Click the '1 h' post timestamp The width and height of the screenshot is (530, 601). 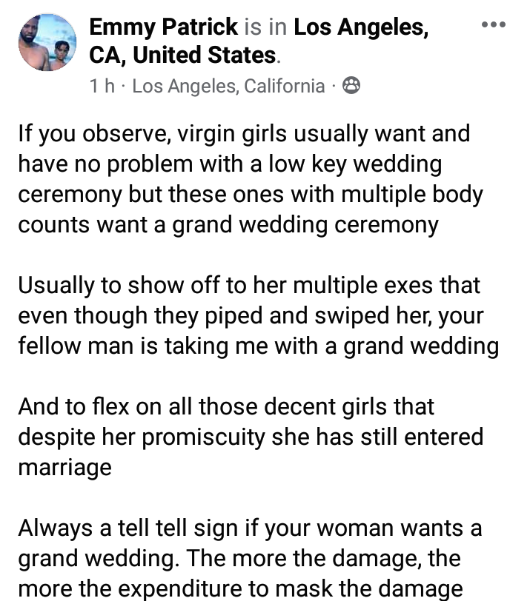pos(102,87)
